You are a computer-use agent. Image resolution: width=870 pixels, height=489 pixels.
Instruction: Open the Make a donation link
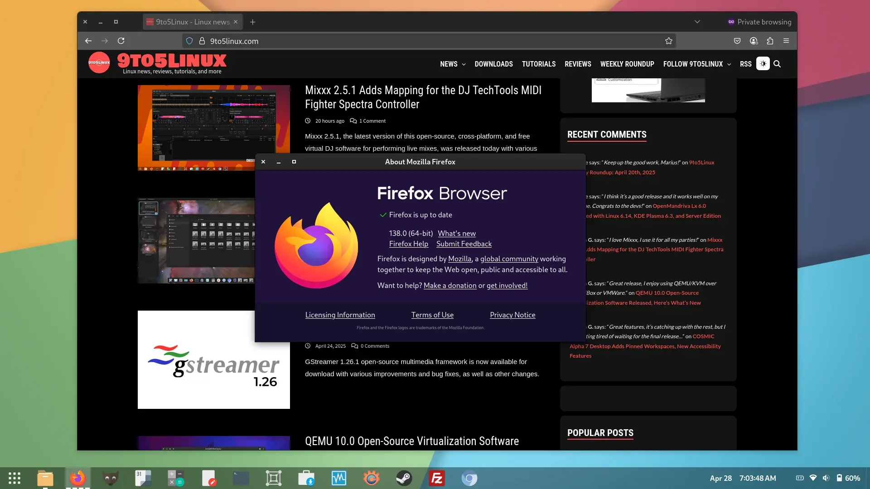click(x=449, y=286)
